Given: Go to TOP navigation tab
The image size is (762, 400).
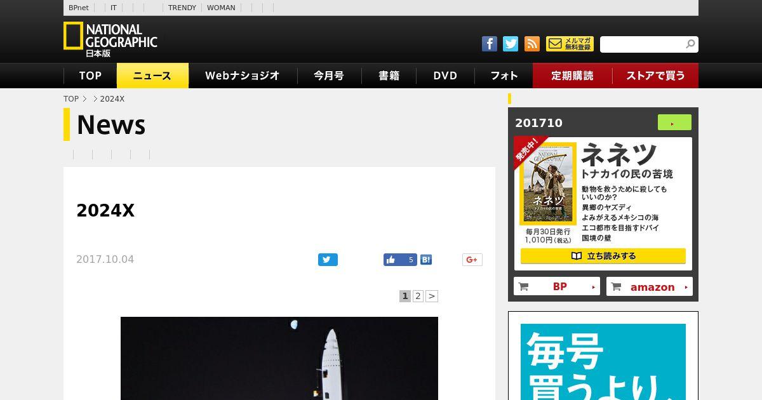Looking at the screenshot, I should [90, 76].
